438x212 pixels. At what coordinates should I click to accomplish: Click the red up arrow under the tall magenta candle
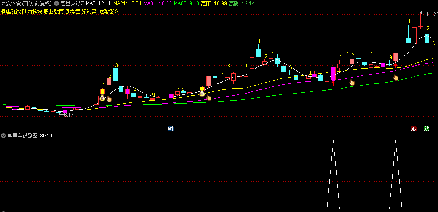click(333, 83)
